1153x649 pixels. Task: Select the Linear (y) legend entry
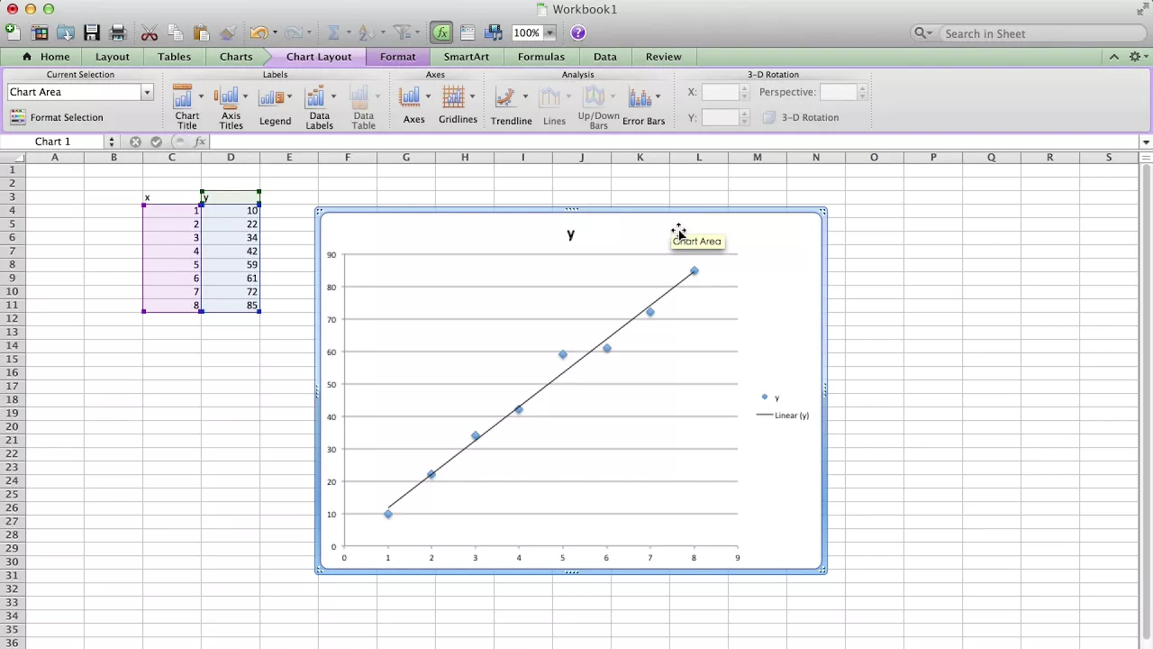(782, 416)
